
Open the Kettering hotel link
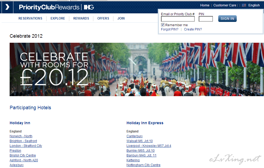pos(133,160)
